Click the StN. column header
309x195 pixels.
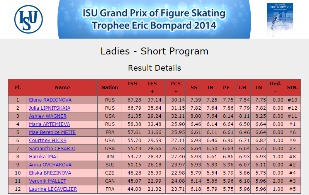point(292,87)
